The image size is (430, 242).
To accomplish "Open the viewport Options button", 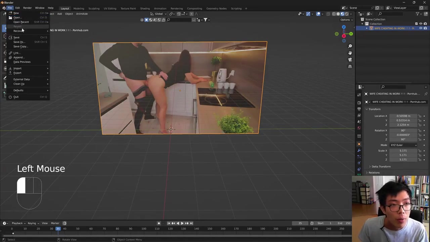I will (x=346, y=20).
